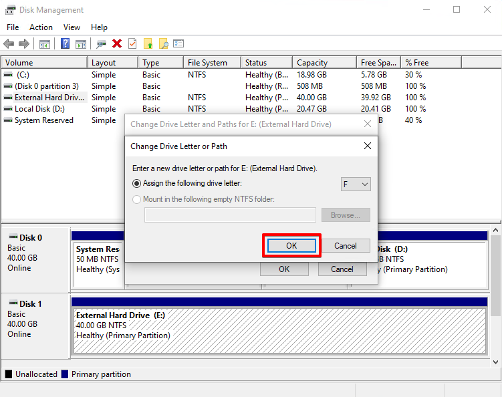Select External Hard Drive (E:) partition block
Image resolution: width=502 pixels, height=397 pixels.
click(x=280, y=330)
